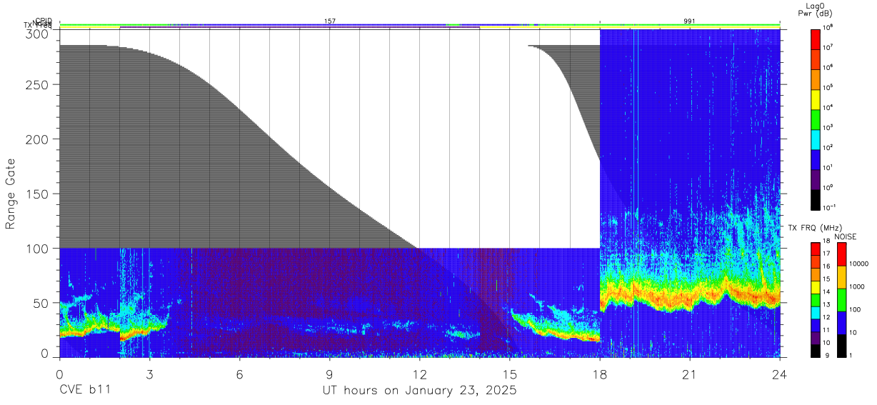Click the '24' tick label on the UT hours axis
This screenshot has height=405, width=877.
[x=779, y=374]
